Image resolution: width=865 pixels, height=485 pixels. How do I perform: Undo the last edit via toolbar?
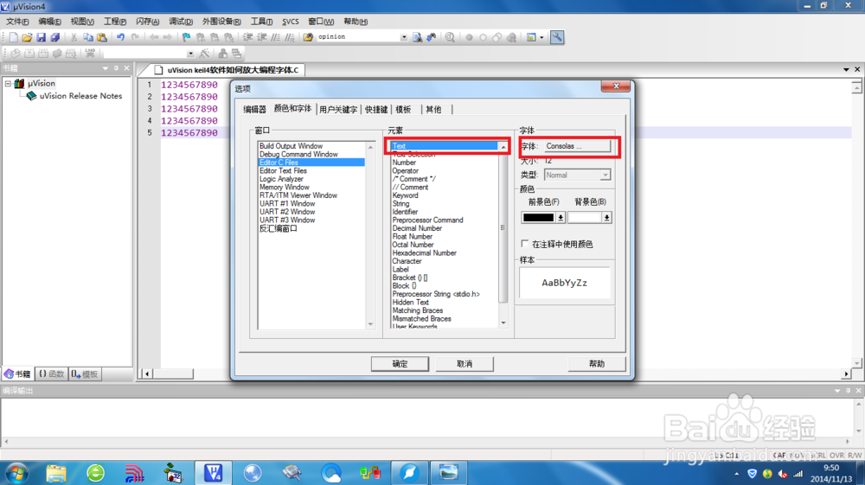pyautogui.click(x=120, y=37)
